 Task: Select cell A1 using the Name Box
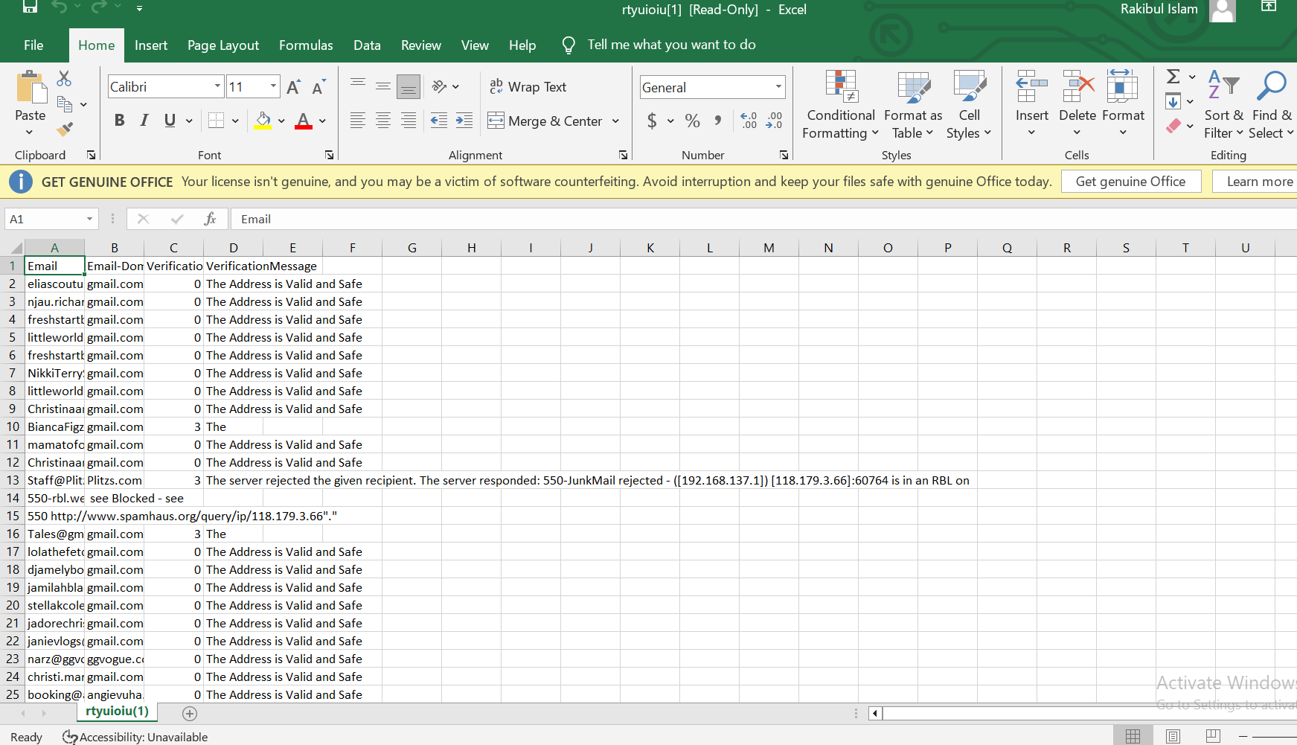(46, 218)
